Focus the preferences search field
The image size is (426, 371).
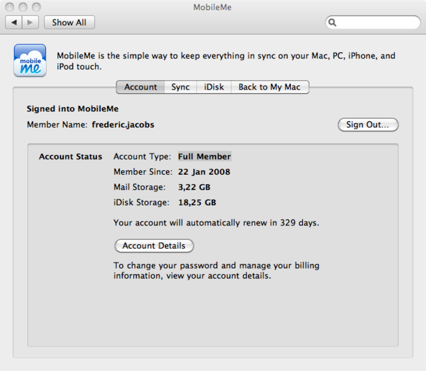tap(377, 23)
